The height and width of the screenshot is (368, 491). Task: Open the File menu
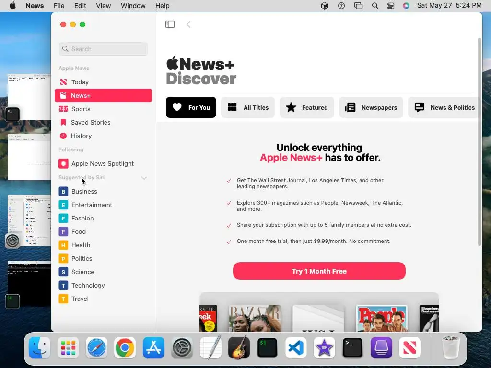59,6
